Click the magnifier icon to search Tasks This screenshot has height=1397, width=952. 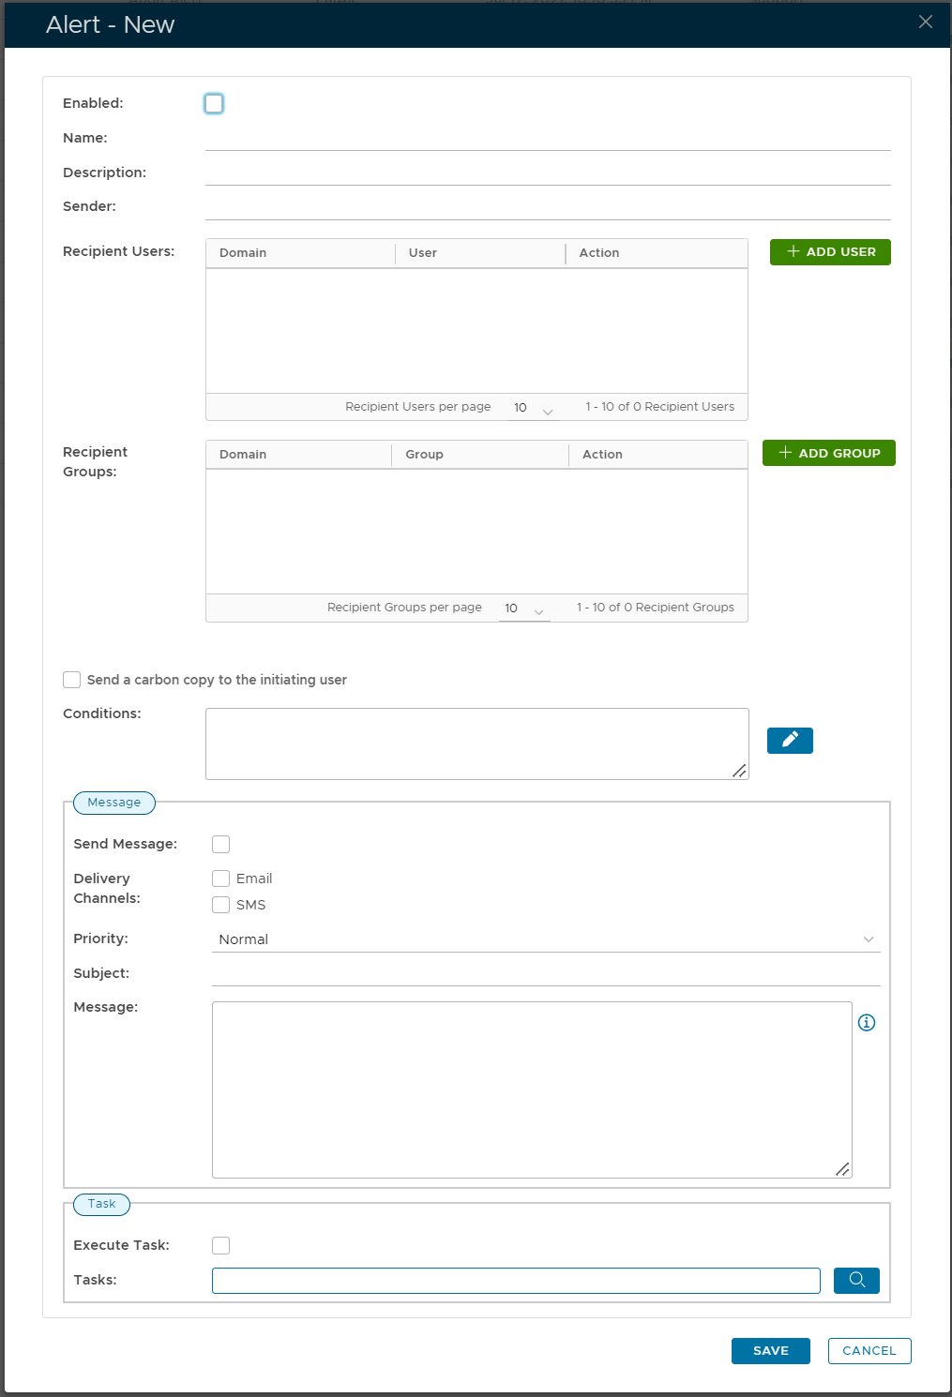click(x=856, y=1280)
